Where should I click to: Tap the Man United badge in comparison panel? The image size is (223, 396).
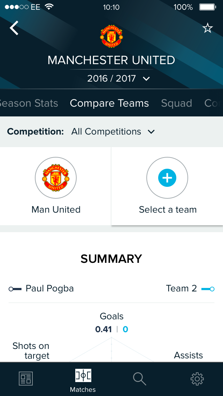pos(56,178)
